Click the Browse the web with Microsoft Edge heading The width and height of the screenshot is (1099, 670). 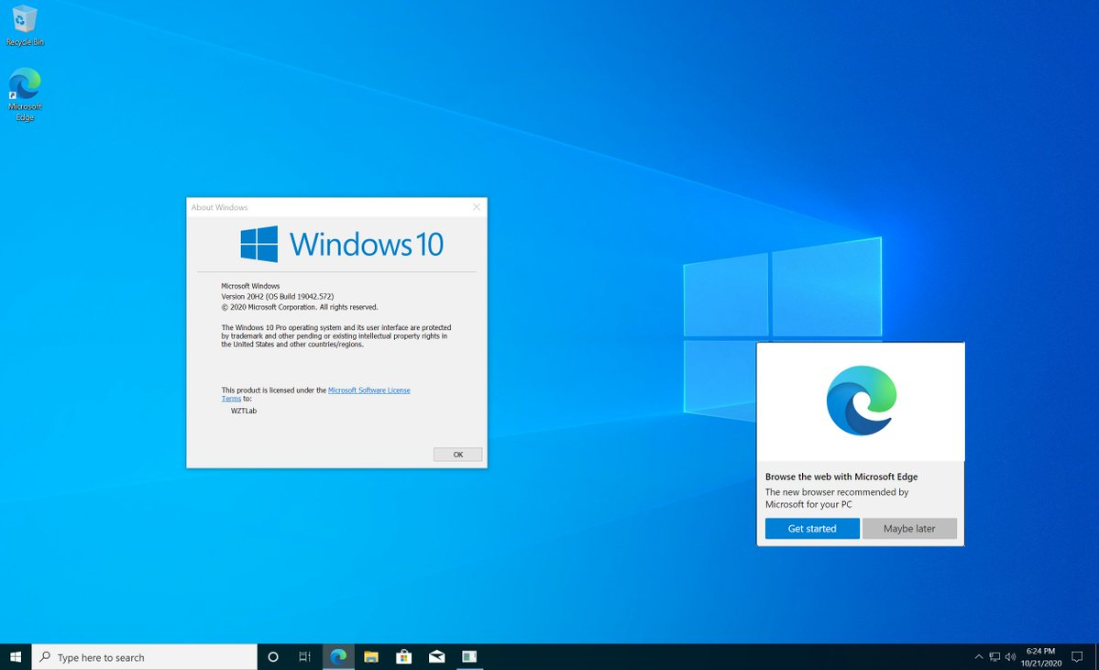click(x=841, y=477)
